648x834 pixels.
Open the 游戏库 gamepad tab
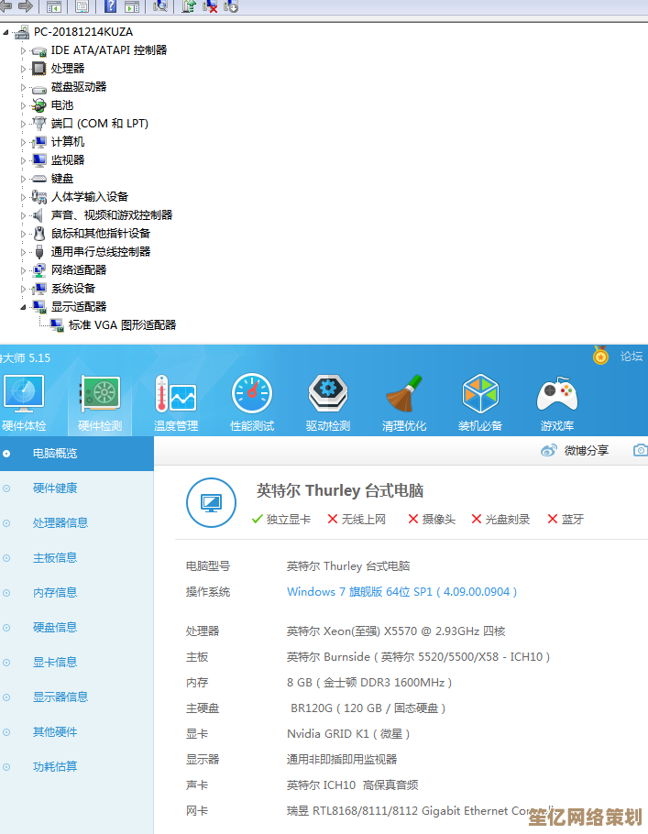pyautogui.click(x=557, y=402)
